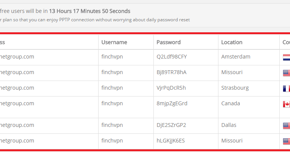Click the US flag in Dallas row
The height and width of the screenshot is (152, 290).
[287, 126]
